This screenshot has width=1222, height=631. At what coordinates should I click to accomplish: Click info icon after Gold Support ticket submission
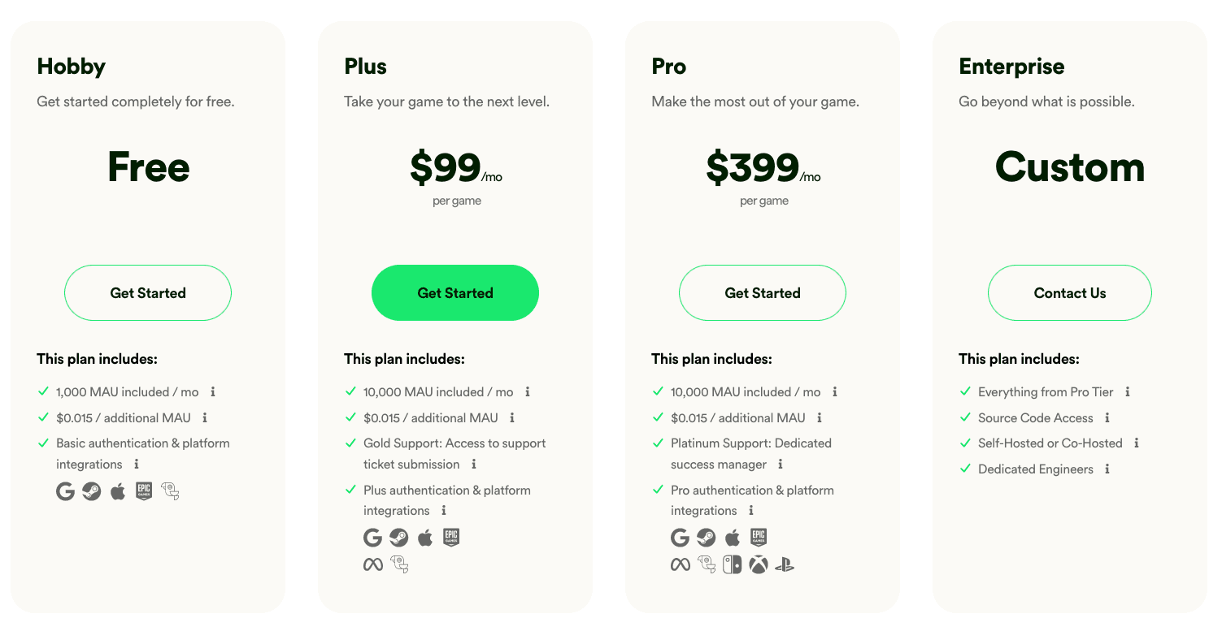pos(474,464)
